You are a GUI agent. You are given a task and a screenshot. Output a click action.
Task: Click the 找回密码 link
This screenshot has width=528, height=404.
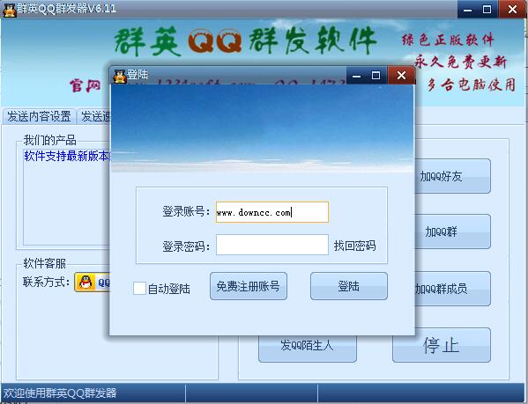pos(354,246)
